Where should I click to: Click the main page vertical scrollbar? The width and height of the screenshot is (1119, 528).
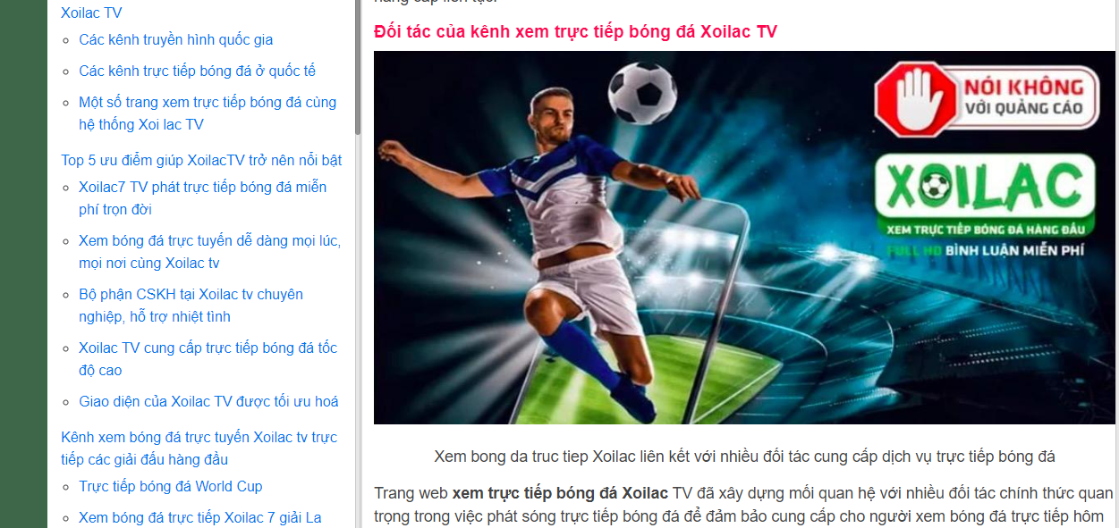[x=1116, y=264]
